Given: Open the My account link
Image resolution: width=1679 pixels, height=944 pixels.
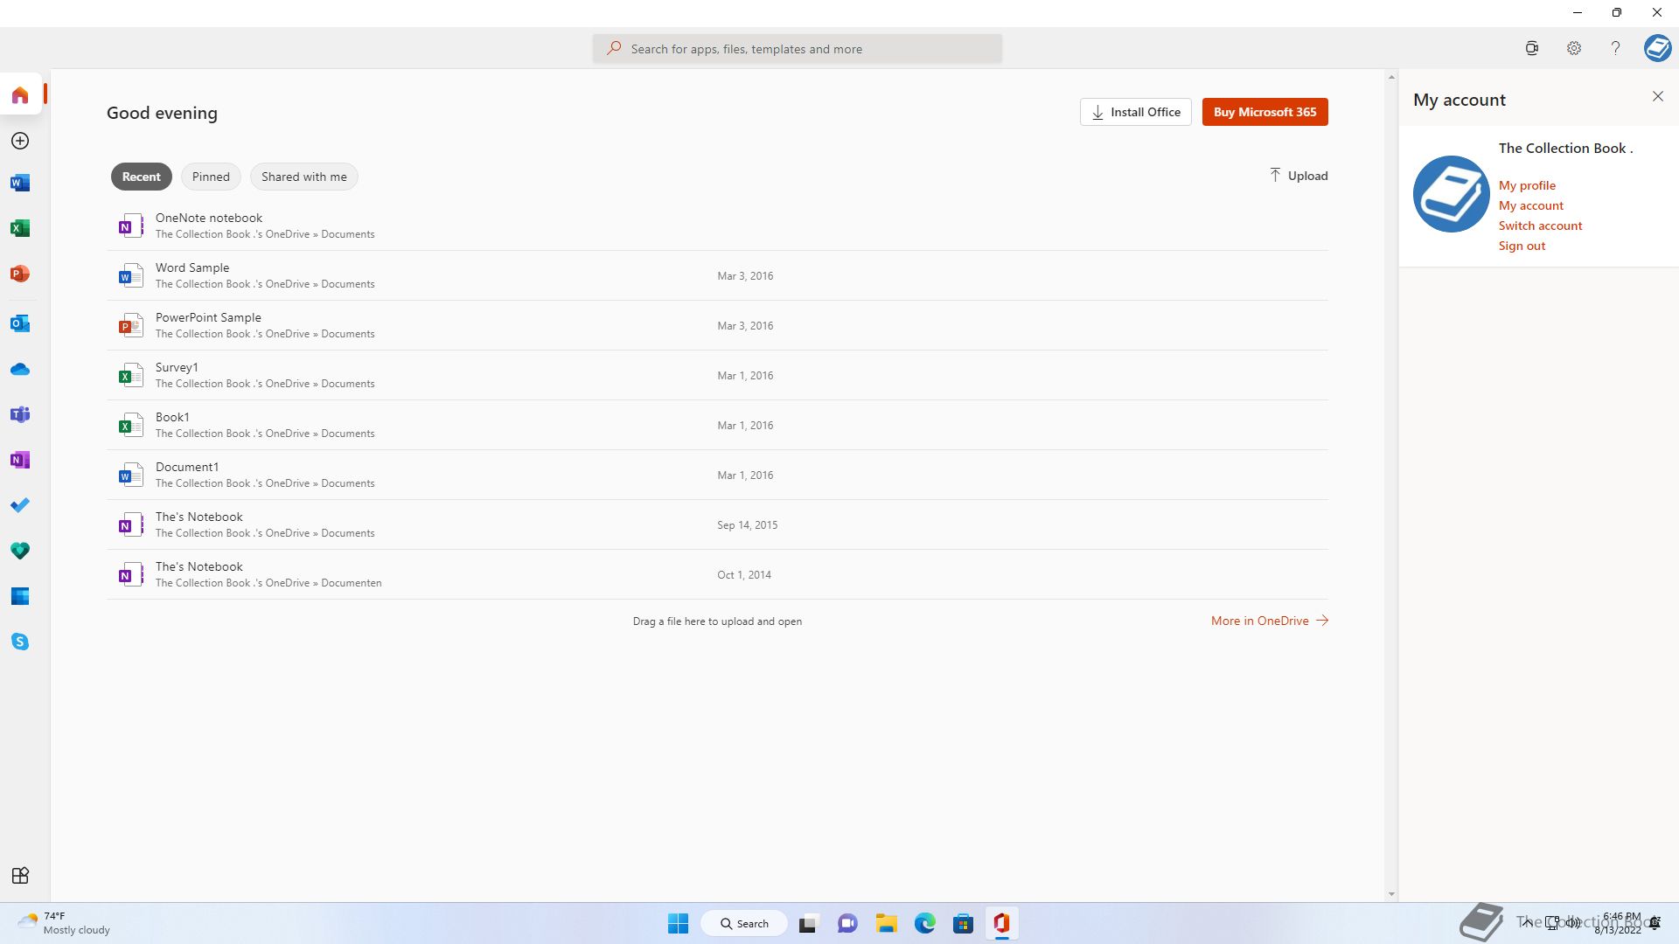Looking at the screenshot, I should click(1530, 205).
